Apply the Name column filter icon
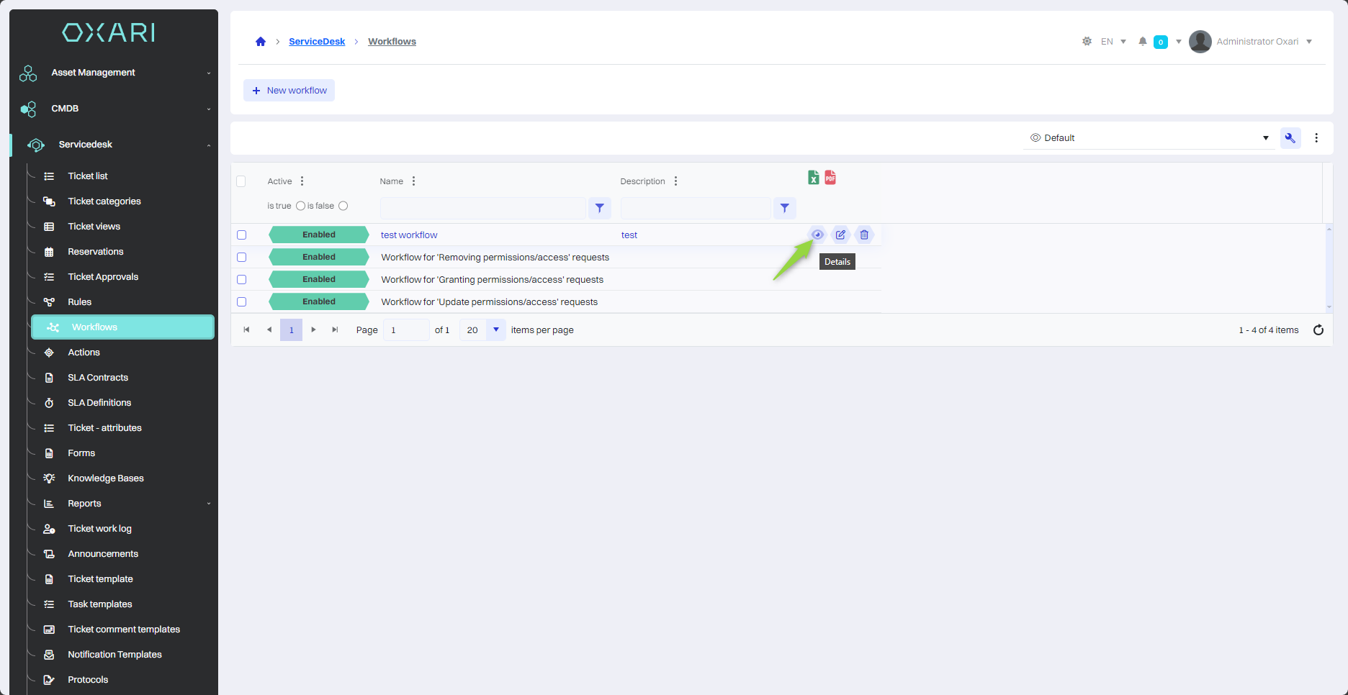The width and height of the screenshot is (1348, 695). 599,208
